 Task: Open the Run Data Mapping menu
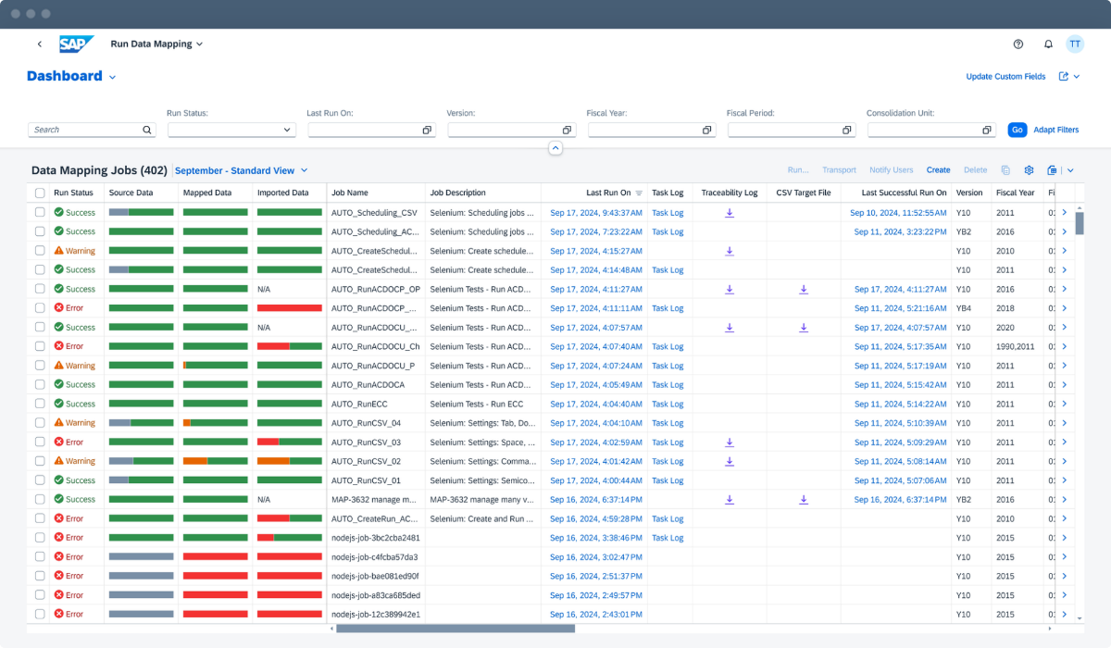156,44
